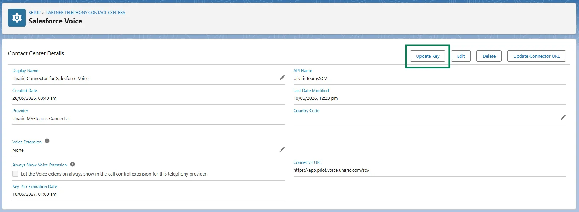The height and width of the screenshot is (212, 579).
Task: Click the Edit button
Action: [x=461, y=56]
